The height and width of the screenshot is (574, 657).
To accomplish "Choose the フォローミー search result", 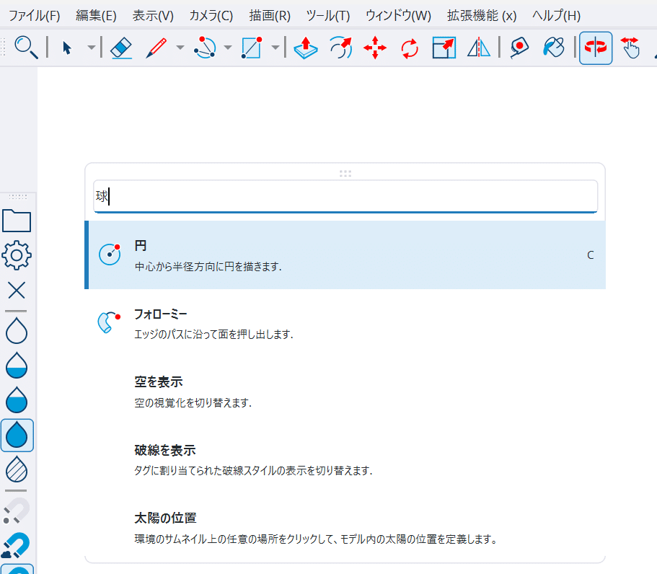I will 345,323.
